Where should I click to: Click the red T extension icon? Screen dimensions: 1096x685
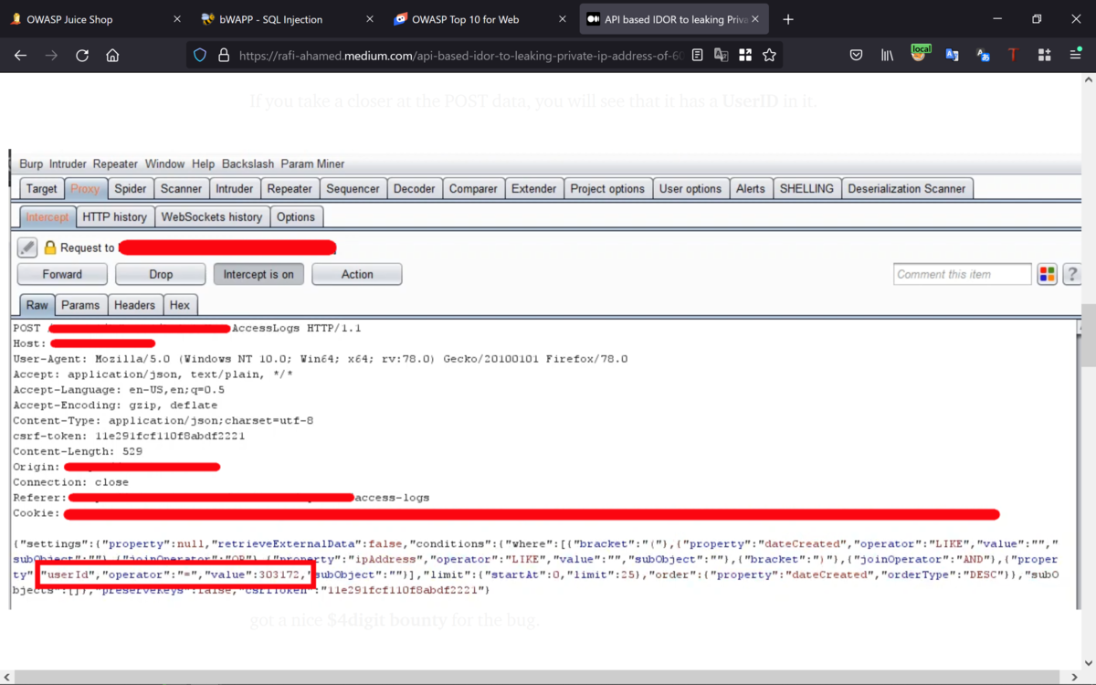1013,56
